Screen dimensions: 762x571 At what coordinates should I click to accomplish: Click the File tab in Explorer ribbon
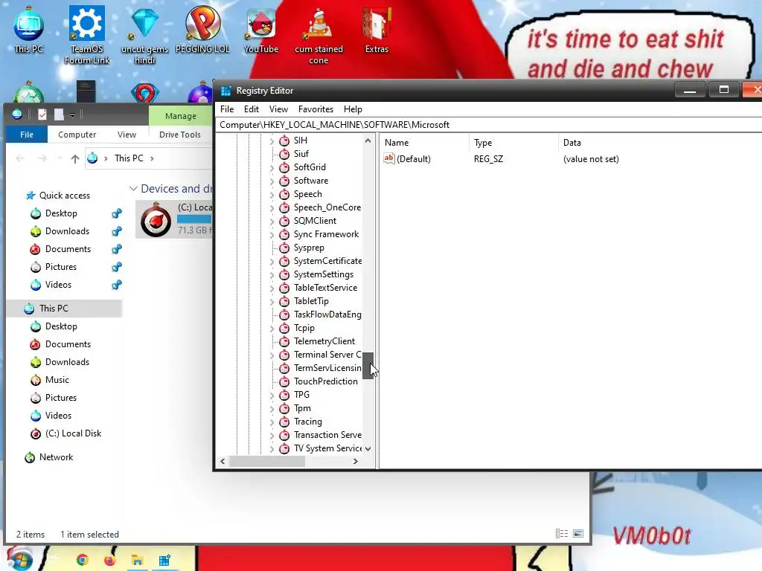(x=27, y=135)
